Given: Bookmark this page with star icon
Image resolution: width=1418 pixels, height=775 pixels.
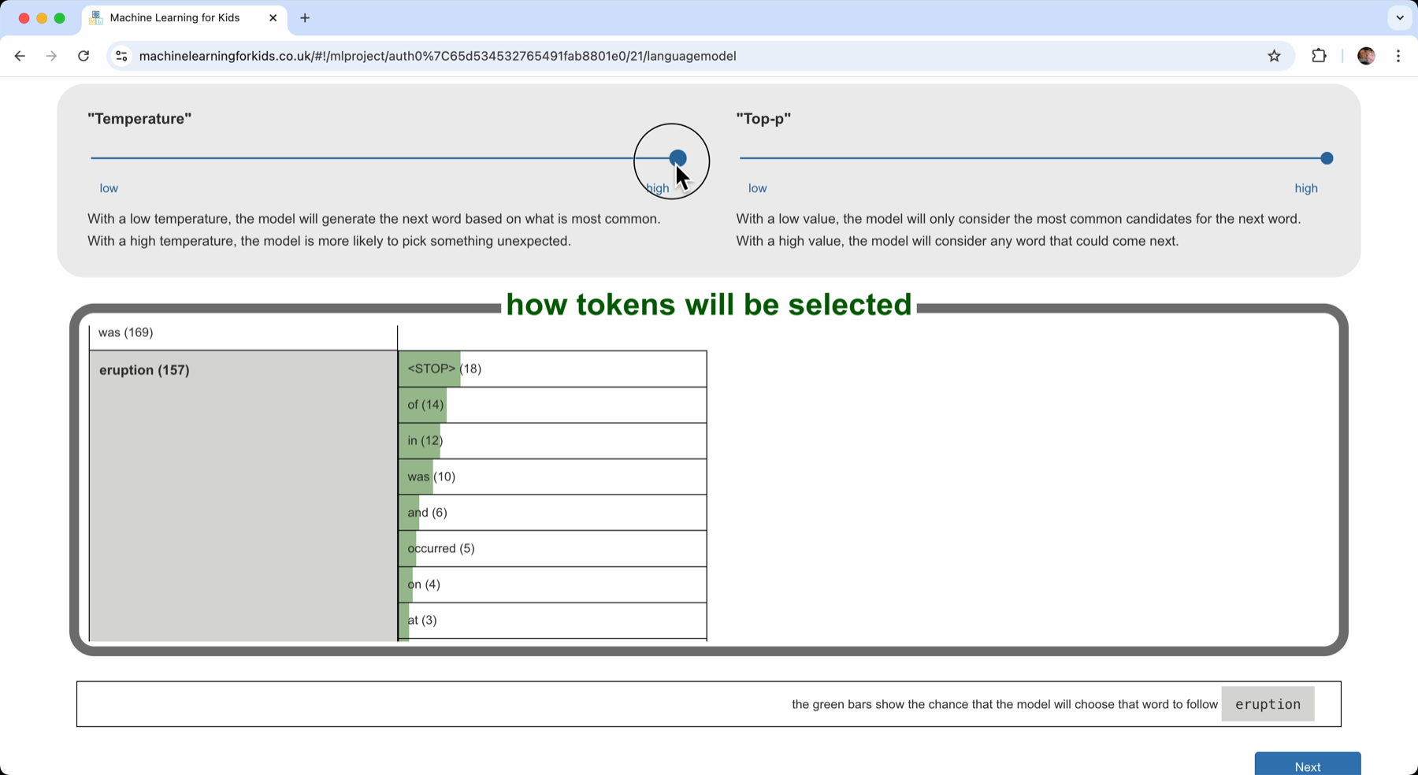Looking at the screenshot, I should click(1274, 56).
